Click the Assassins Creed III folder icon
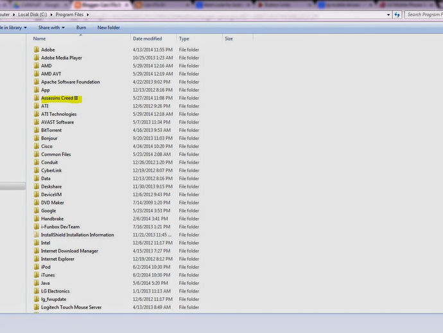This screenshot has height=333, width=443. [x=37, y=98]
